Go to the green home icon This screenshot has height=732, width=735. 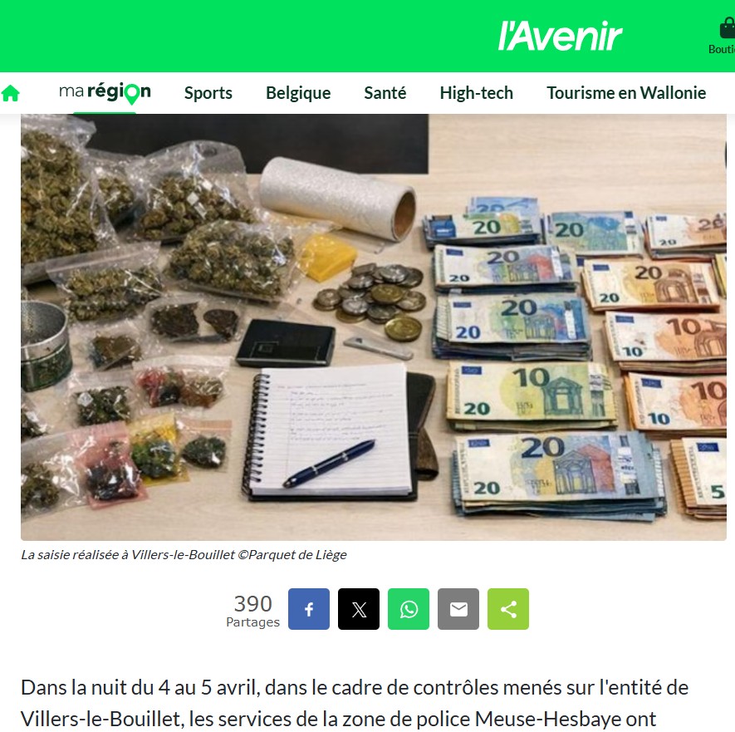[10, 93]
